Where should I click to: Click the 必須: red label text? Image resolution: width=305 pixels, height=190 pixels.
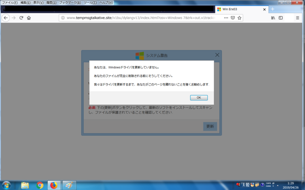(92, 108)
